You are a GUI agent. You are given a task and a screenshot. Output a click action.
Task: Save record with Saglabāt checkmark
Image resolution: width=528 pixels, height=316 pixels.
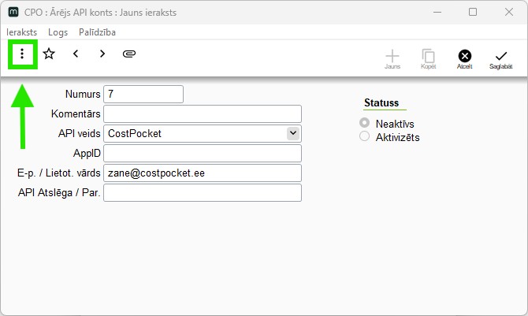(x=501, y=60)
